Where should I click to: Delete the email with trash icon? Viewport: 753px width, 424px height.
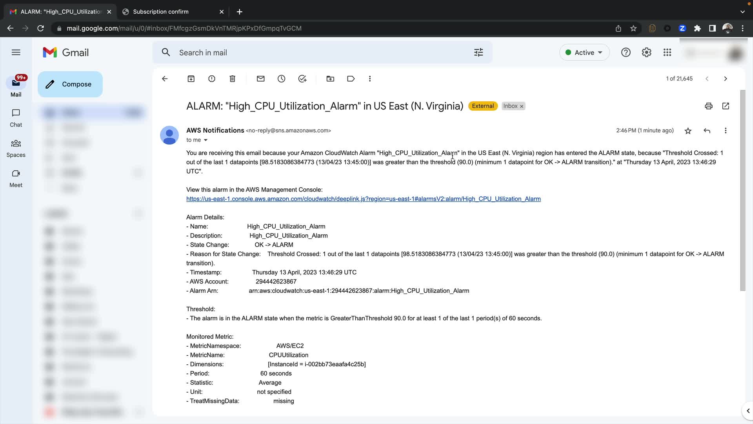click(233, 79)
